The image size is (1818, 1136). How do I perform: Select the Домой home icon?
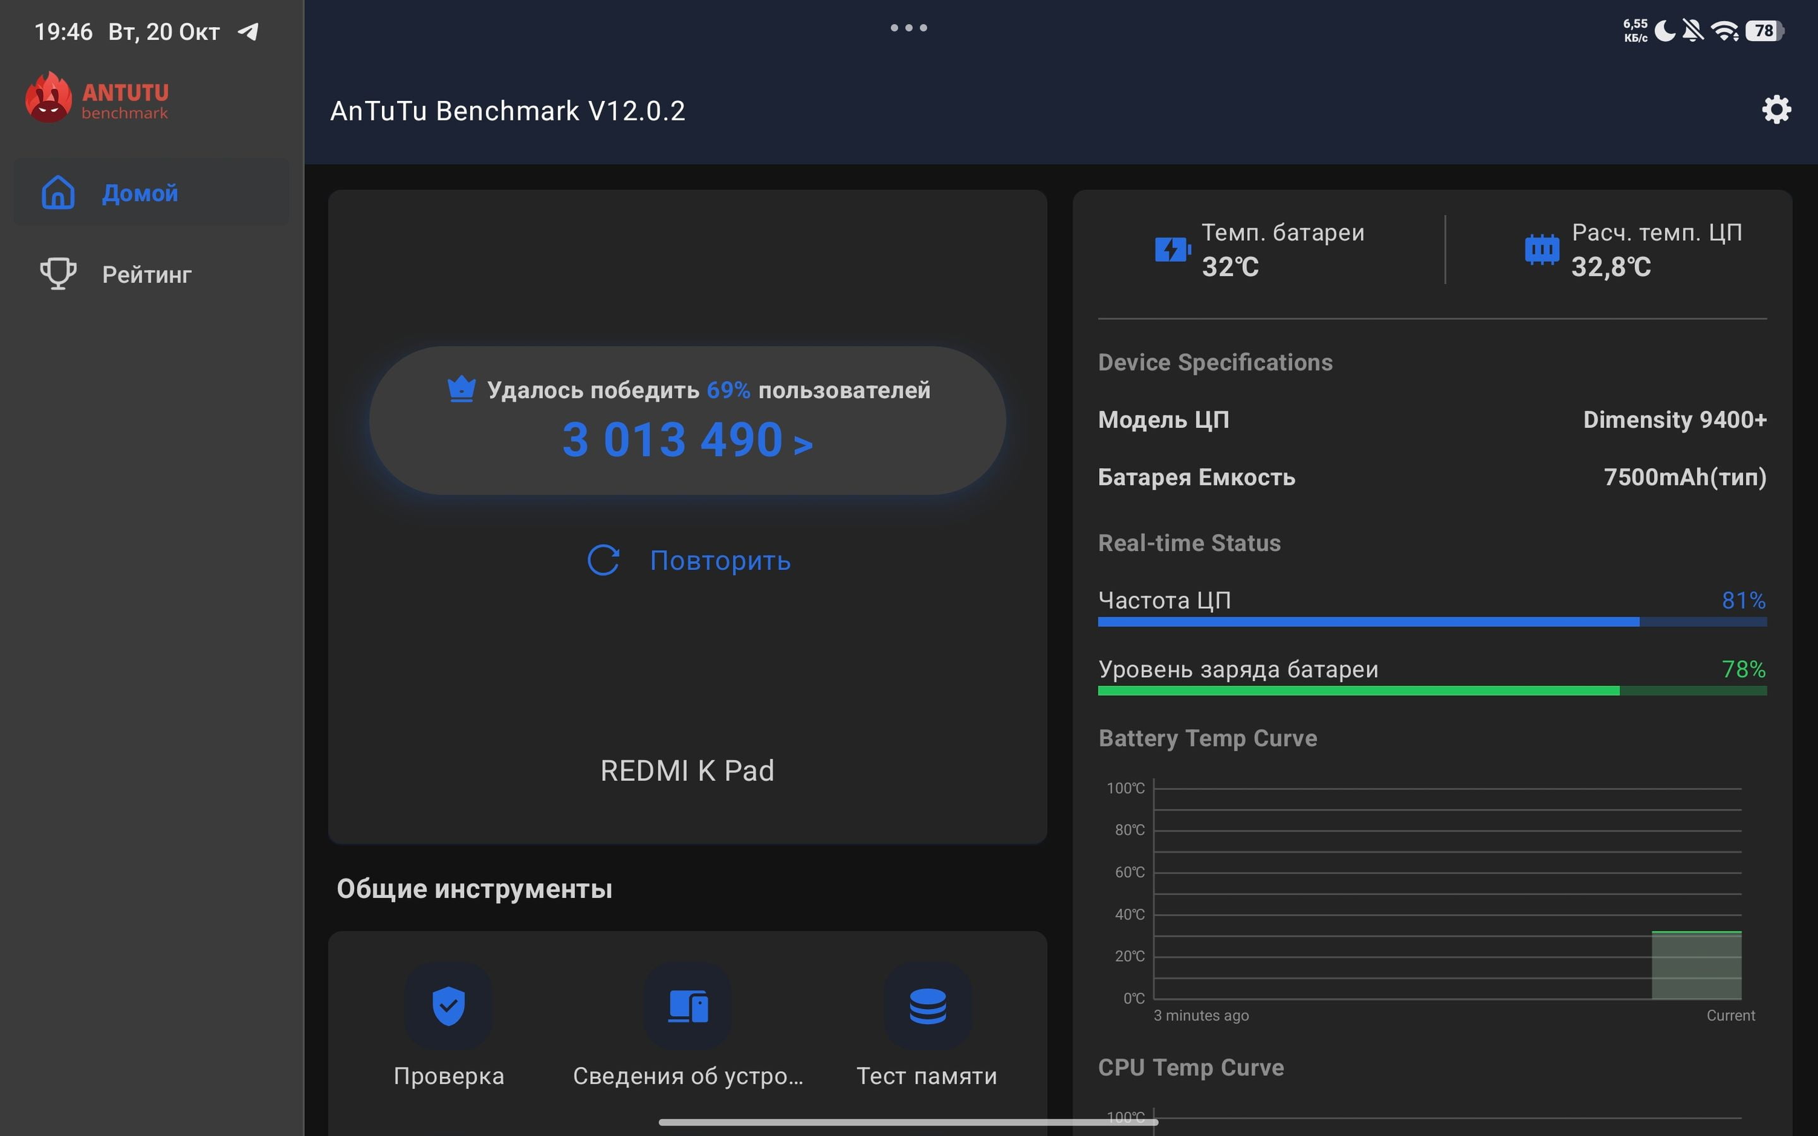tap(58, 192)
